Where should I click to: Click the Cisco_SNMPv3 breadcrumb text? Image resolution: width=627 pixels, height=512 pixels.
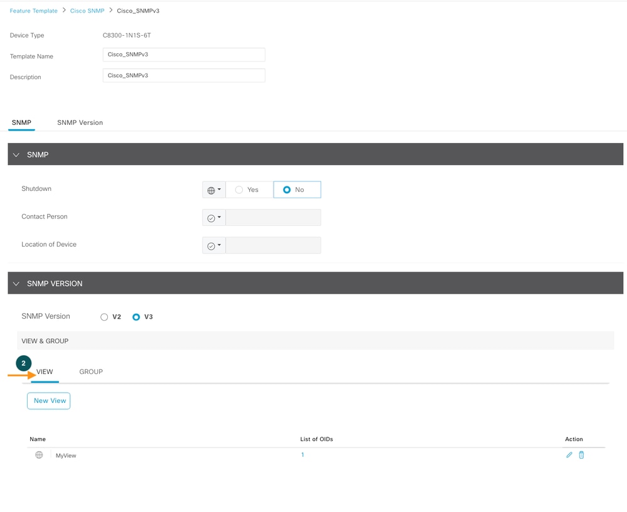(138, 11)
